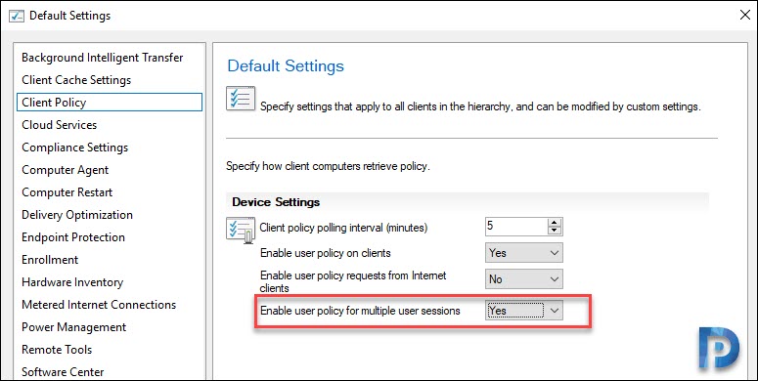This screenshot has width=758, height=381.
Task: Open Delivery Optimization settings
Action: tap(77, 215)
